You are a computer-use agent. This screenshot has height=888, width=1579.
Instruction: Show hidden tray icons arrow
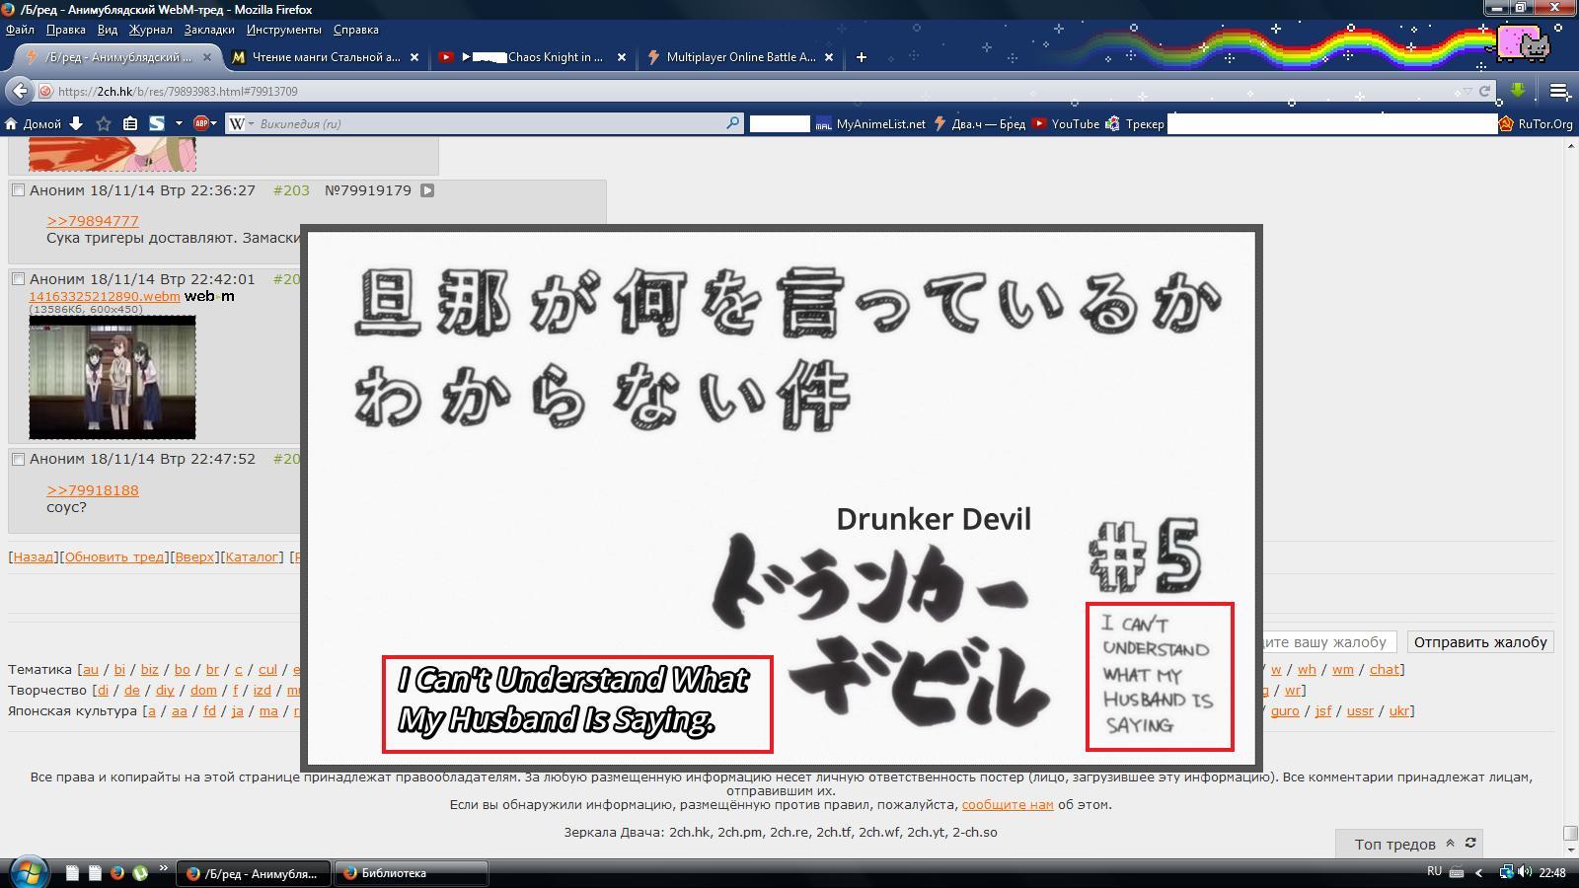click(1478, 872)
